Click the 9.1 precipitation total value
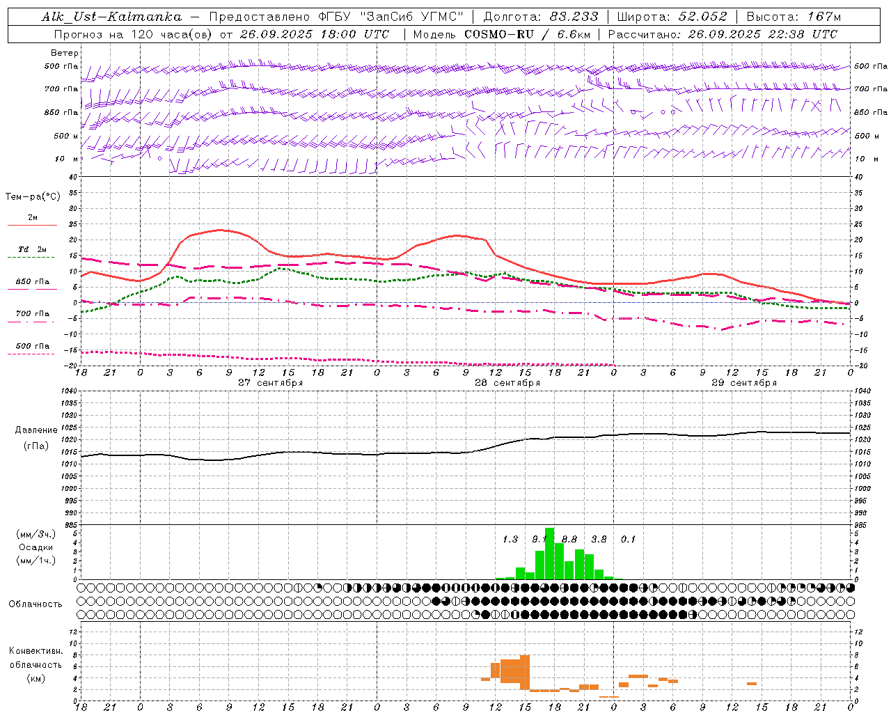Viewport: 891px width, 713px height. (x=539, y=539)
